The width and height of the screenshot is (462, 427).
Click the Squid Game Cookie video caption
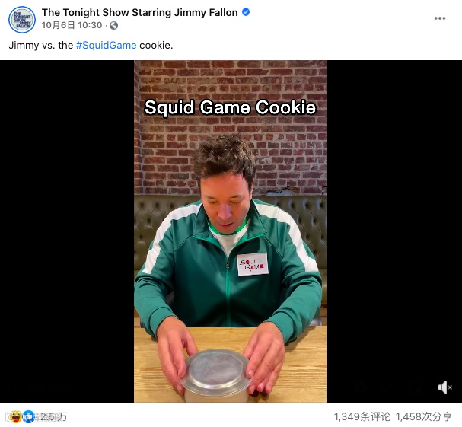coord(230,107)
